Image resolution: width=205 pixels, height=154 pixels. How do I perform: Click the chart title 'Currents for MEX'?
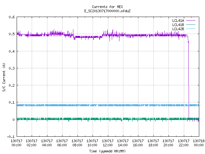click(x=107, y=7)
